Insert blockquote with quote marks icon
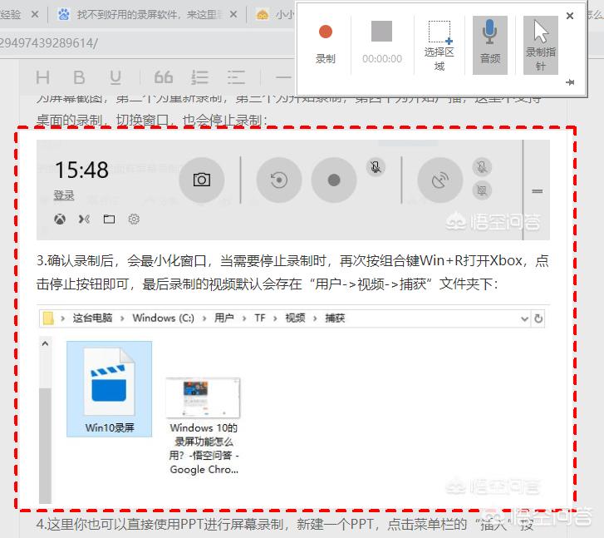The image size is (604, 538). tap(164, 77)
